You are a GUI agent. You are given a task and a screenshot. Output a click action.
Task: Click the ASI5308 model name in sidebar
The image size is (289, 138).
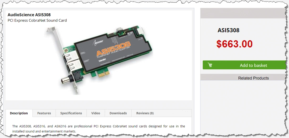point(228,30)
